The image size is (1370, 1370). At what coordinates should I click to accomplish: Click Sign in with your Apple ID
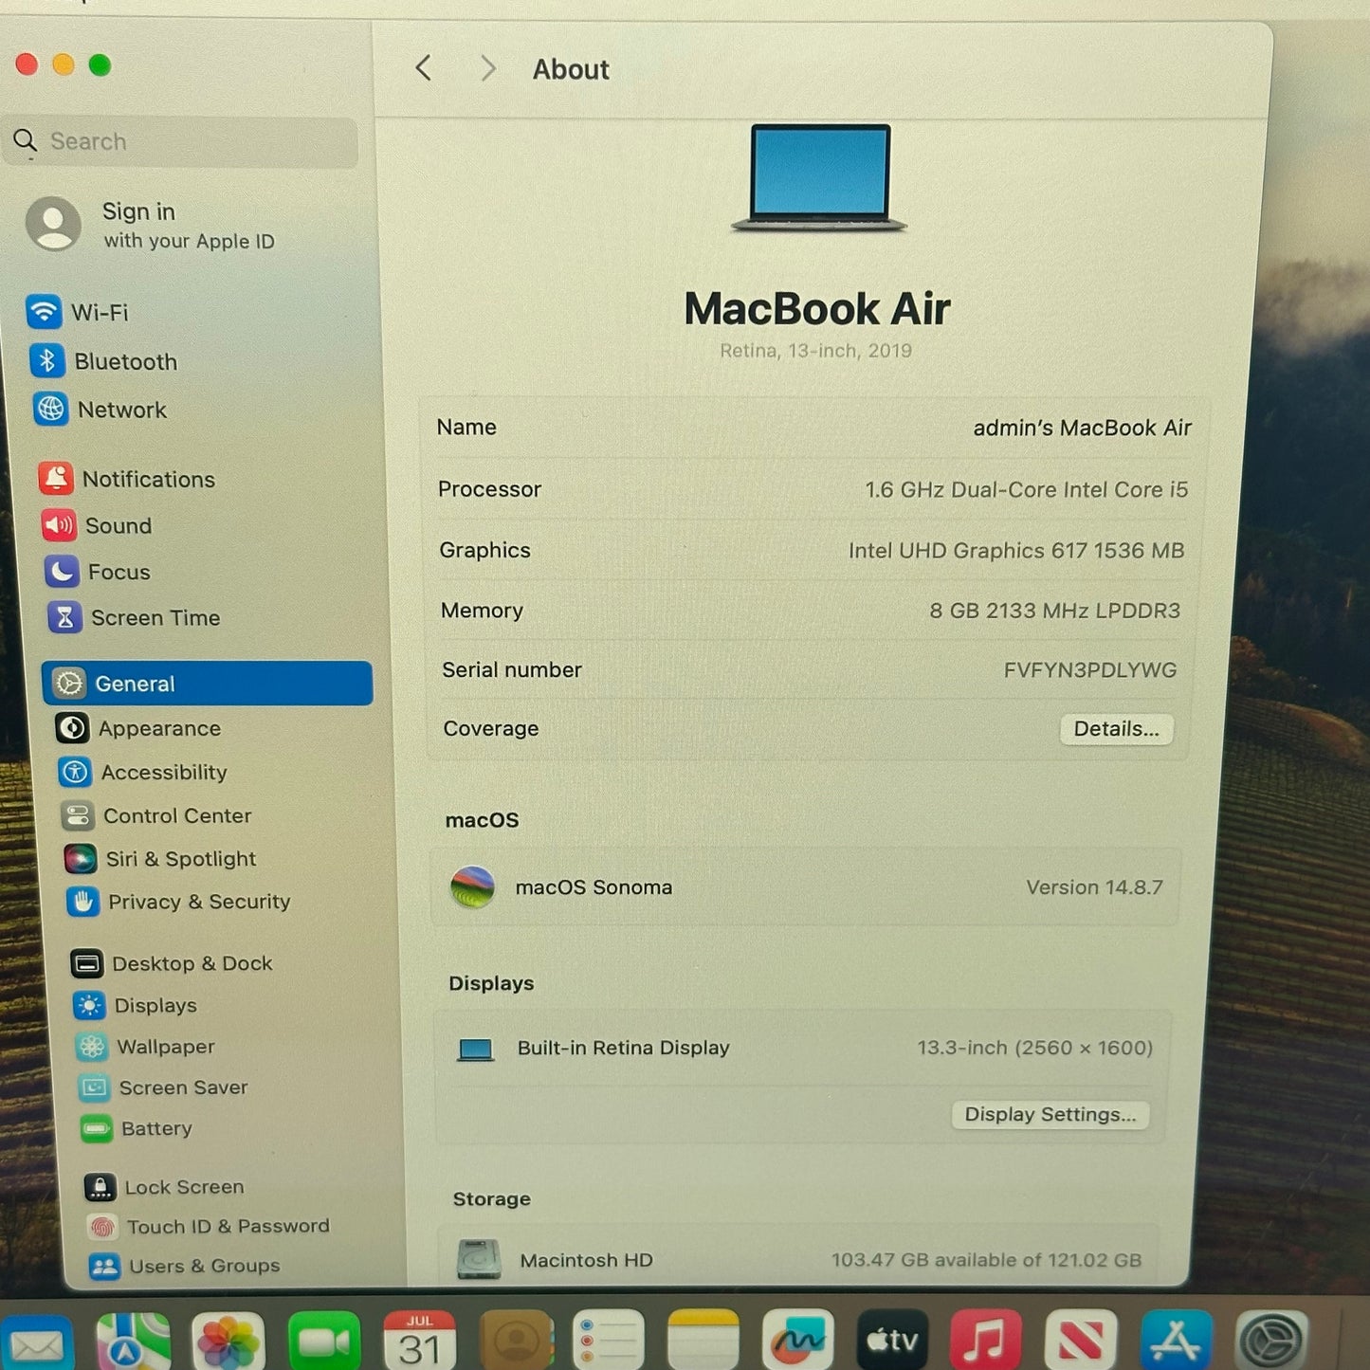(x=152, y=225)
